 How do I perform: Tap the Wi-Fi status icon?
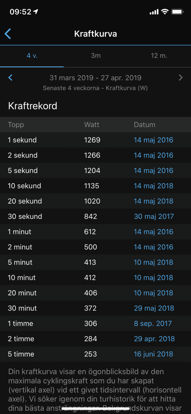pyautogui.click(x=165, y=12)
